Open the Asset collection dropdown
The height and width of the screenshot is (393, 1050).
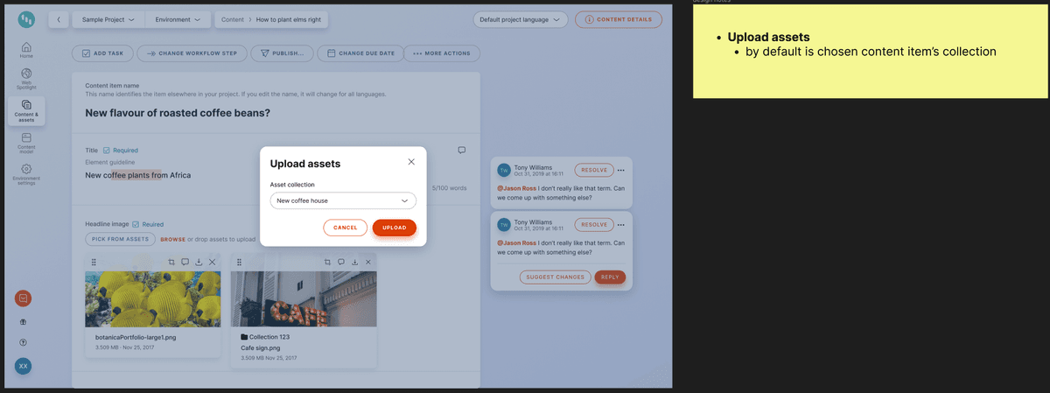[343, 200]
